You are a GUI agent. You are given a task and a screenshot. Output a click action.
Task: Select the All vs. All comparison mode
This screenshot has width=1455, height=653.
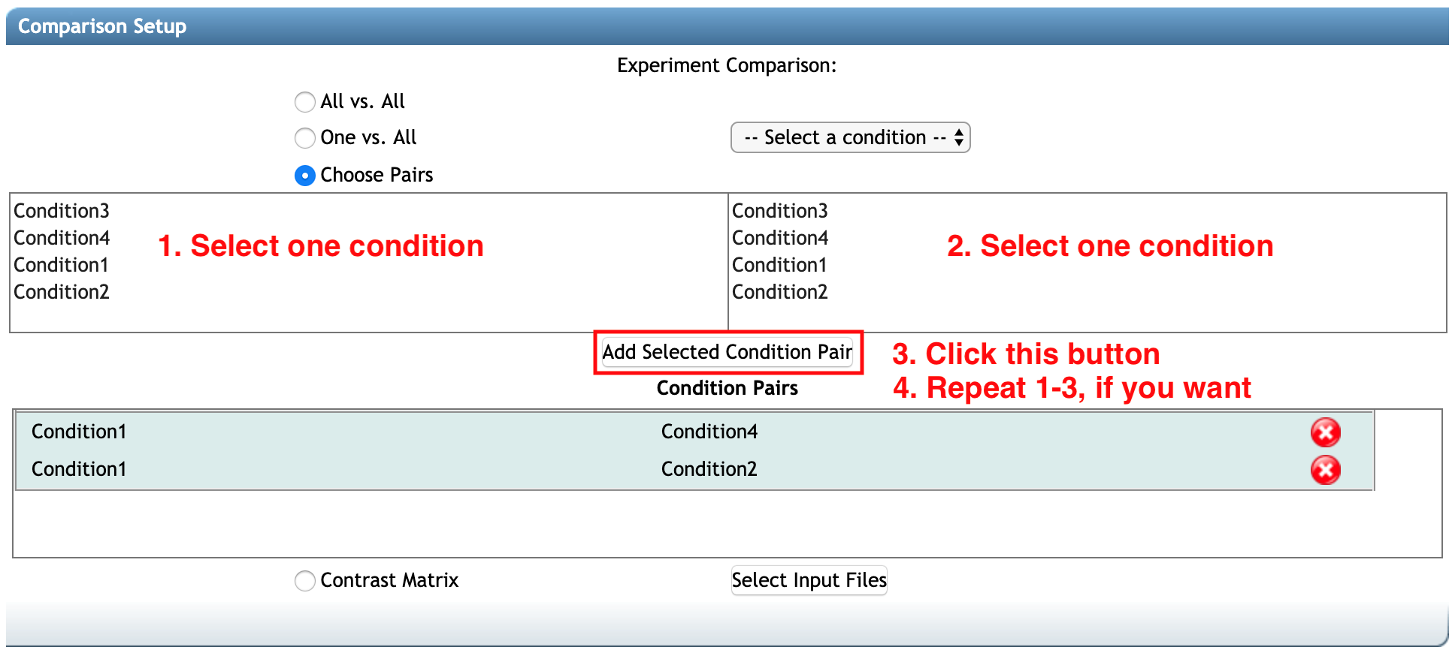305,101
